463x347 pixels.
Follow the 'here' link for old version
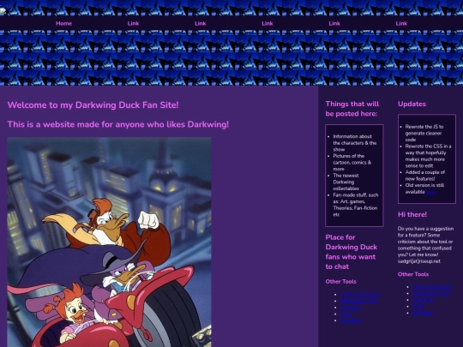(x=430, y=192)
